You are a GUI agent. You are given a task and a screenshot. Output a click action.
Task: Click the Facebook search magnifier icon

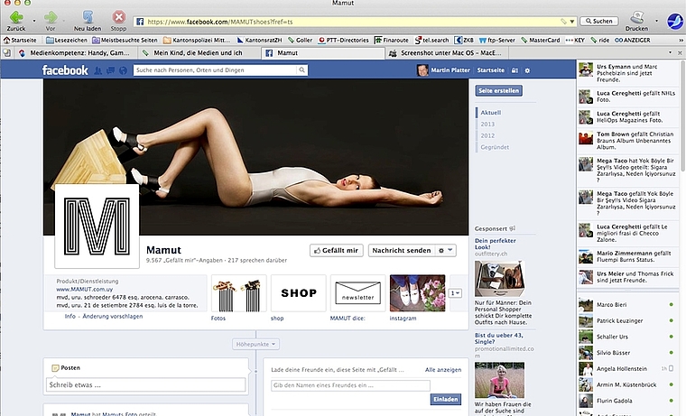pos(301,70)
